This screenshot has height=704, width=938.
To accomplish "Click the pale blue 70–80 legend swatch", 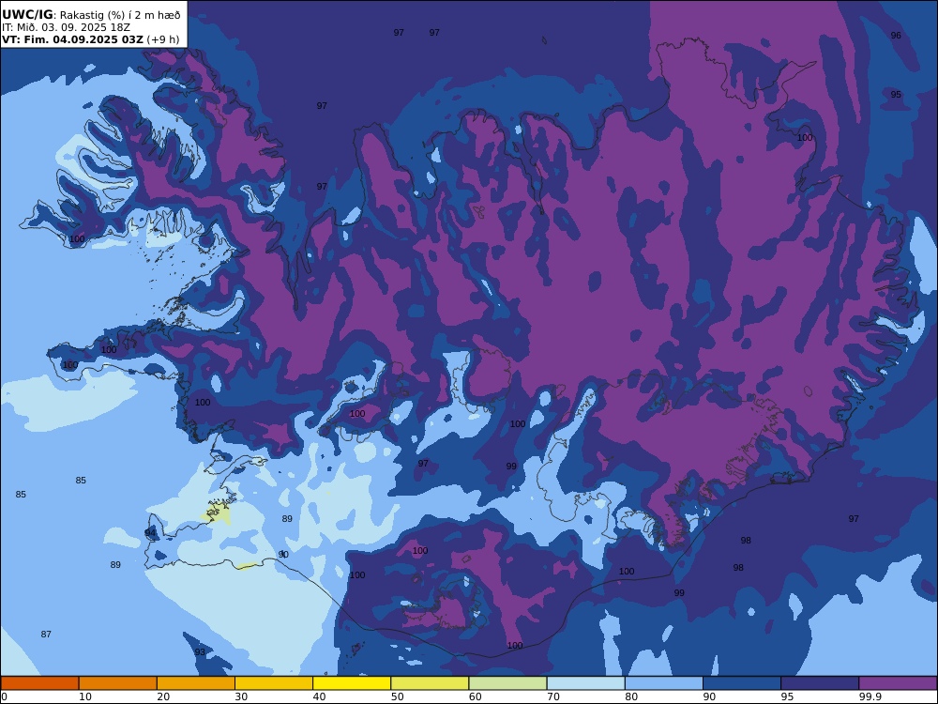I will [x=585, y=683].
